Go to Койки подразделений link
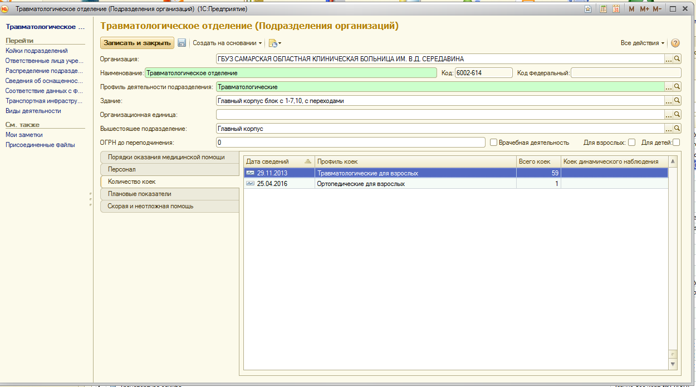Image resolution: width=696 pixels, height=387 pixels. click(37, 51)
